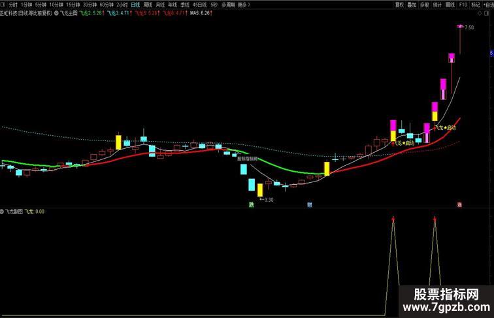
Task: Click the 飞龙2: 5.26 indicator value
Action: (x=91, y=13)
